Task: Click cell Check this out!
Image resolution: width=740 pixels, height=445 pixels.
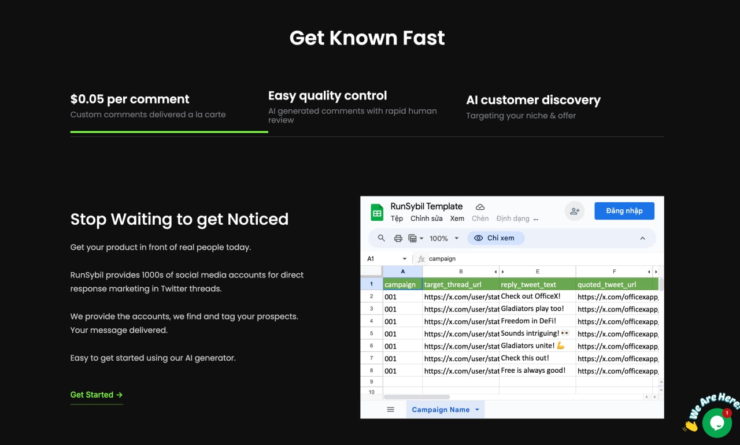Action: pyautogui.click(x=538, y=358)
